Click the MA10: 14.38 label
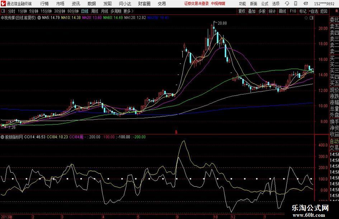The image size is (339, 219). (x=71, y=18)
